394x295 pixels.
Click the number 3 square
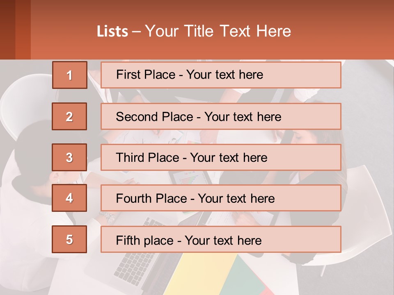[69, 157]
